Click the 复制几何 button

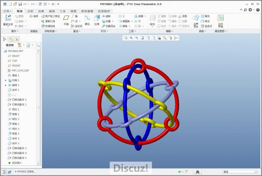(x=48, y=21)
